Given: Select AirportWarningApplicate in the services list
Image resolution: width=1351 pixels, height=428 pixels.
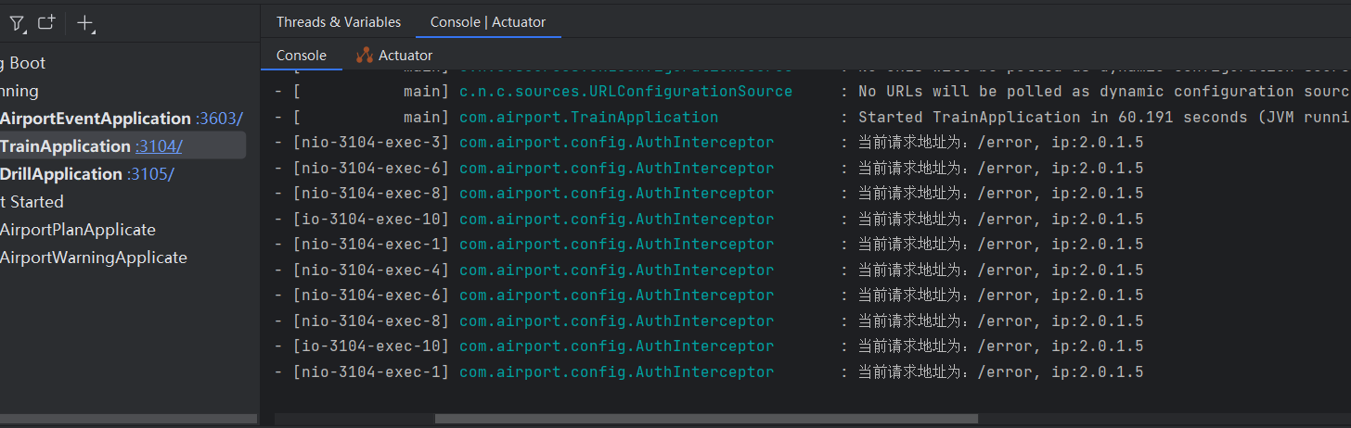Looking at the screenshot, I should [94, 258].
